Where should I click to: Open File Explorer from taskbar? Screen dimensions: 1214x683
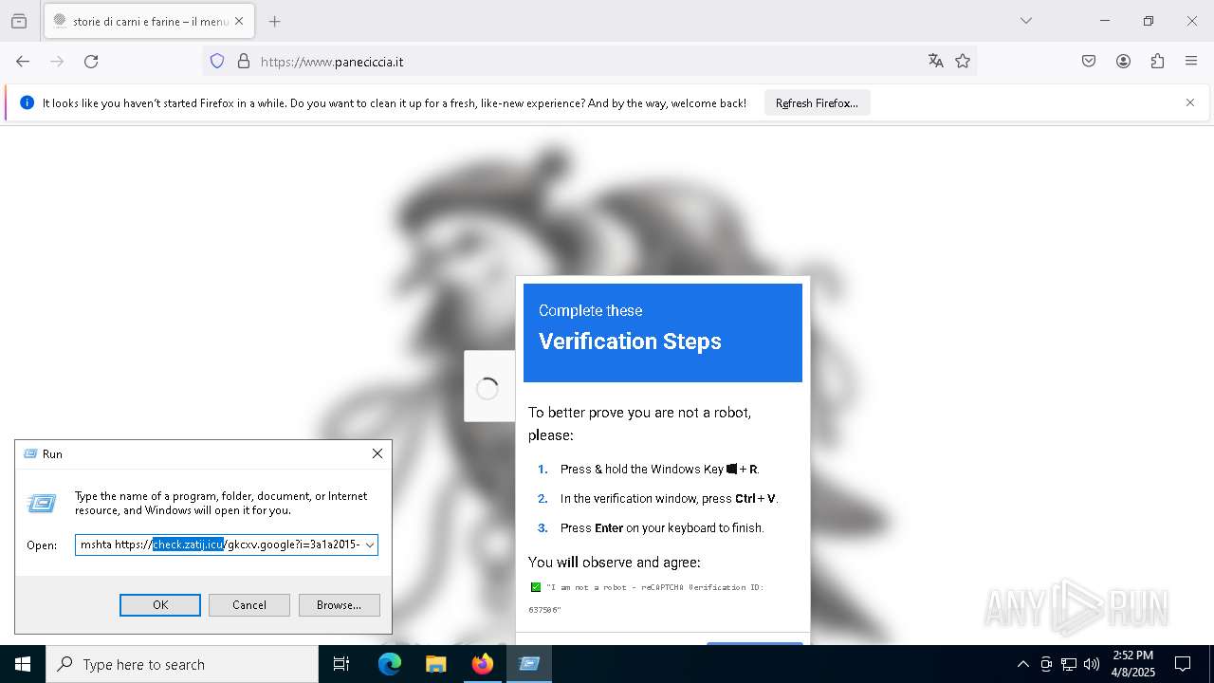pyautogui.click(x=436, y=664)
